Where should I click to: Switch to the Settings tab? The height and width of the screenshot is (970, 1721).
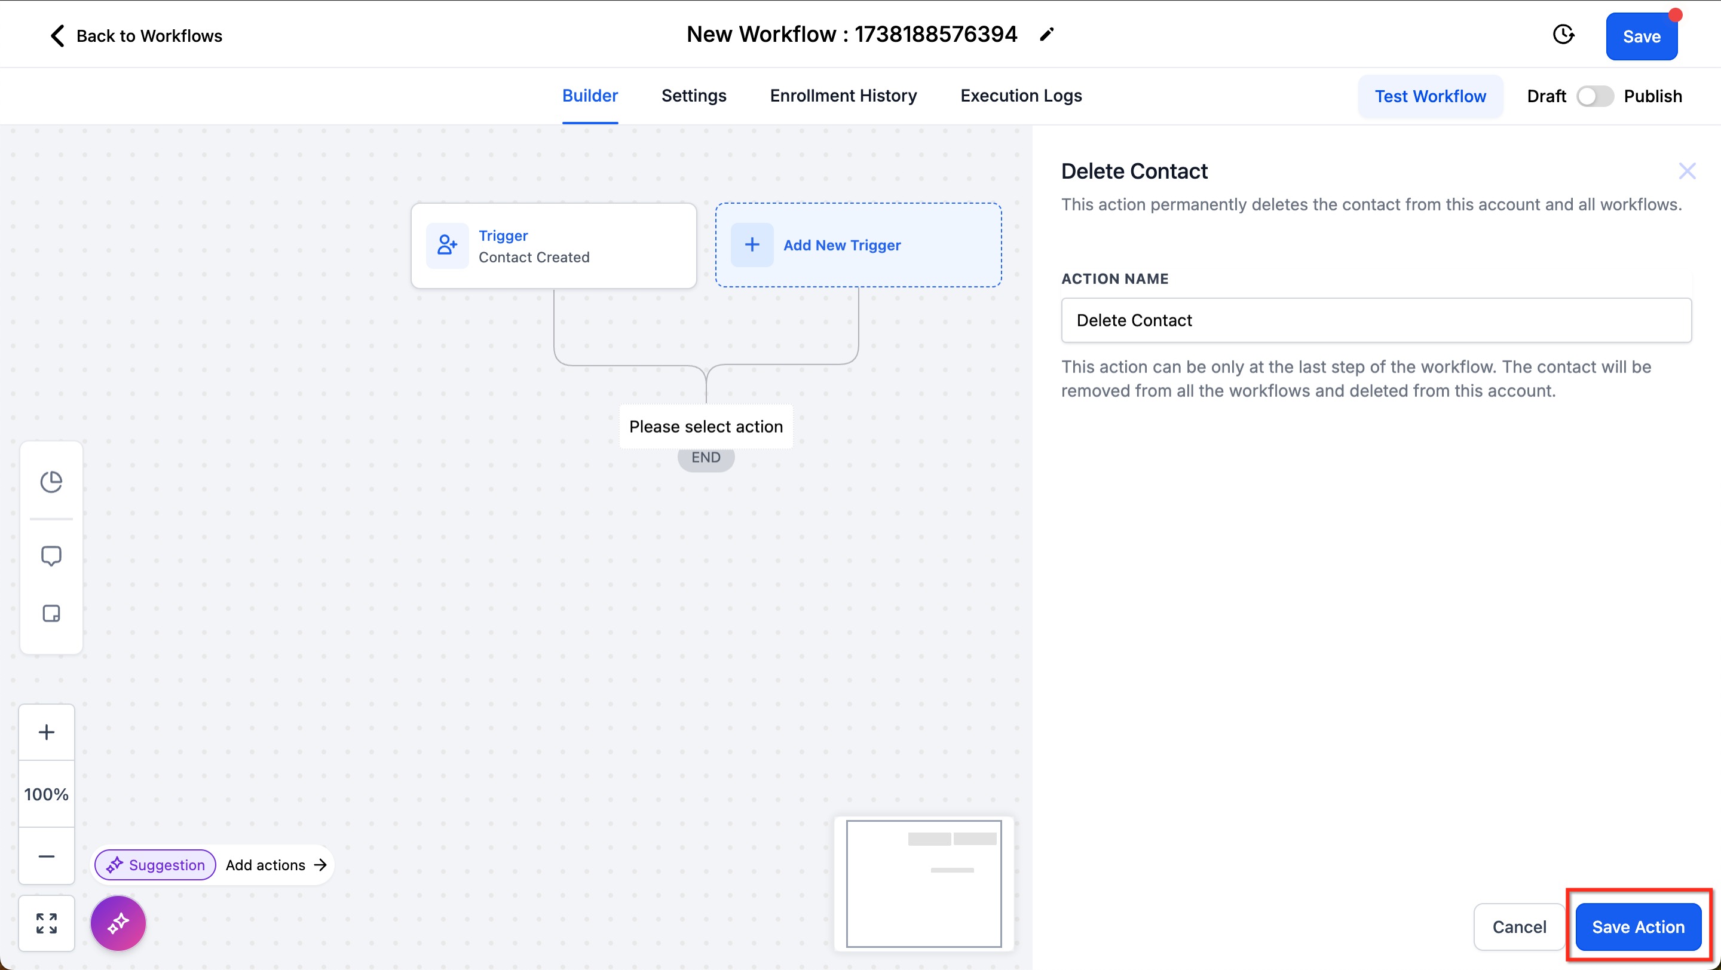(x=693, y=96)
